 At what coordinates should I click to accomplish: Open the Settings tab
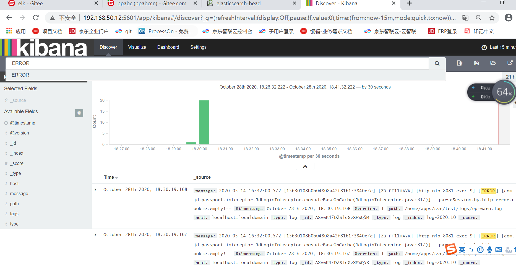[x=199, y=47]
